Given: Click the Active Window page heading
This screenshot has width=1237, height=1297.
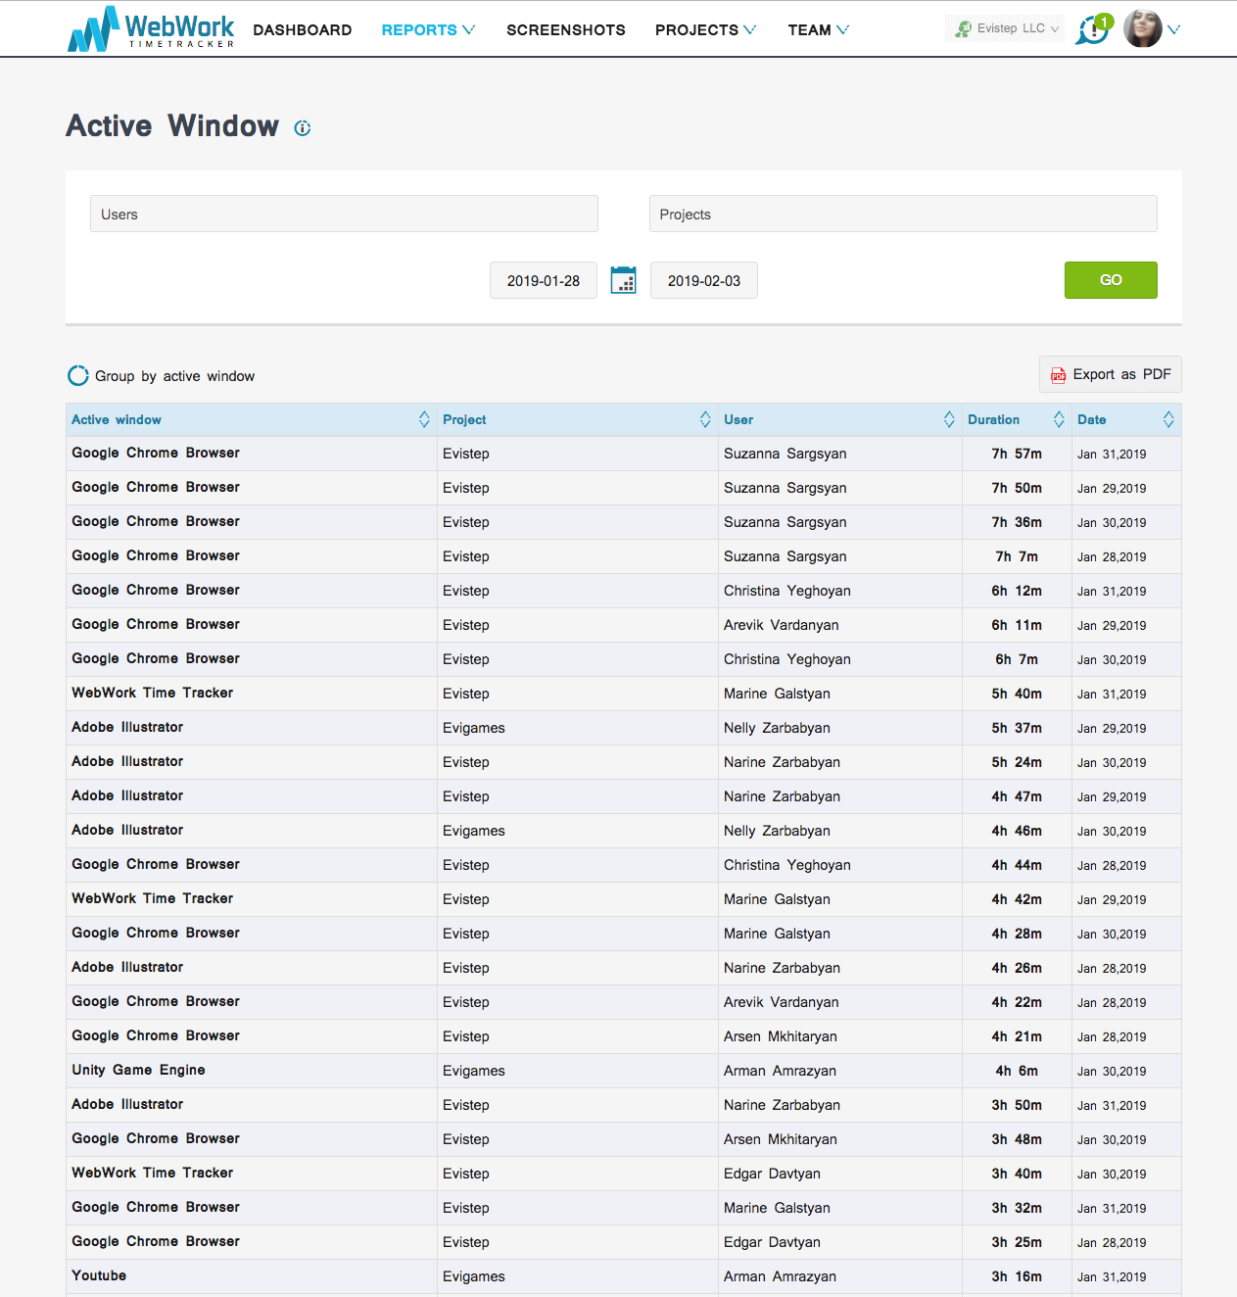Looking at the screenshot, I should coord(172,126).
